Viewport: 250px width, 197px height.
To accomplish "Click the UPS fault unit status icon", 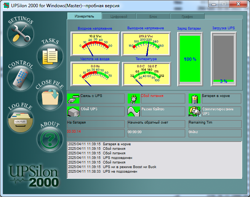I will pos(73,111).
